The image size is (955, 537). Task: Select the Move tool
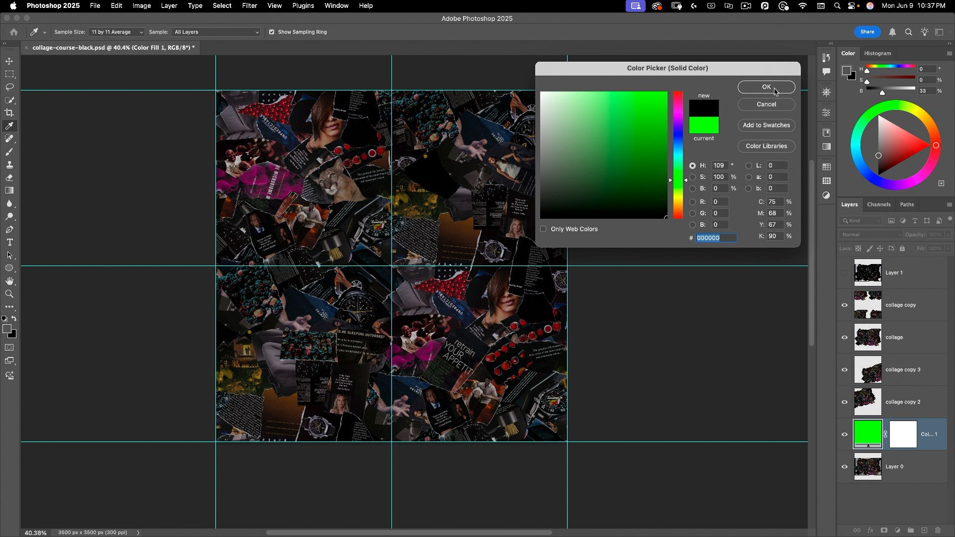[9, 61]
